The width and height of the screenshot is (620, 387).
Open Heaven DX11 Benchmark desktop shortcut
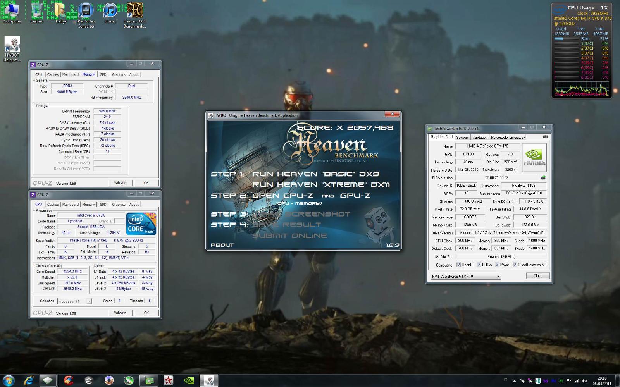135,15
